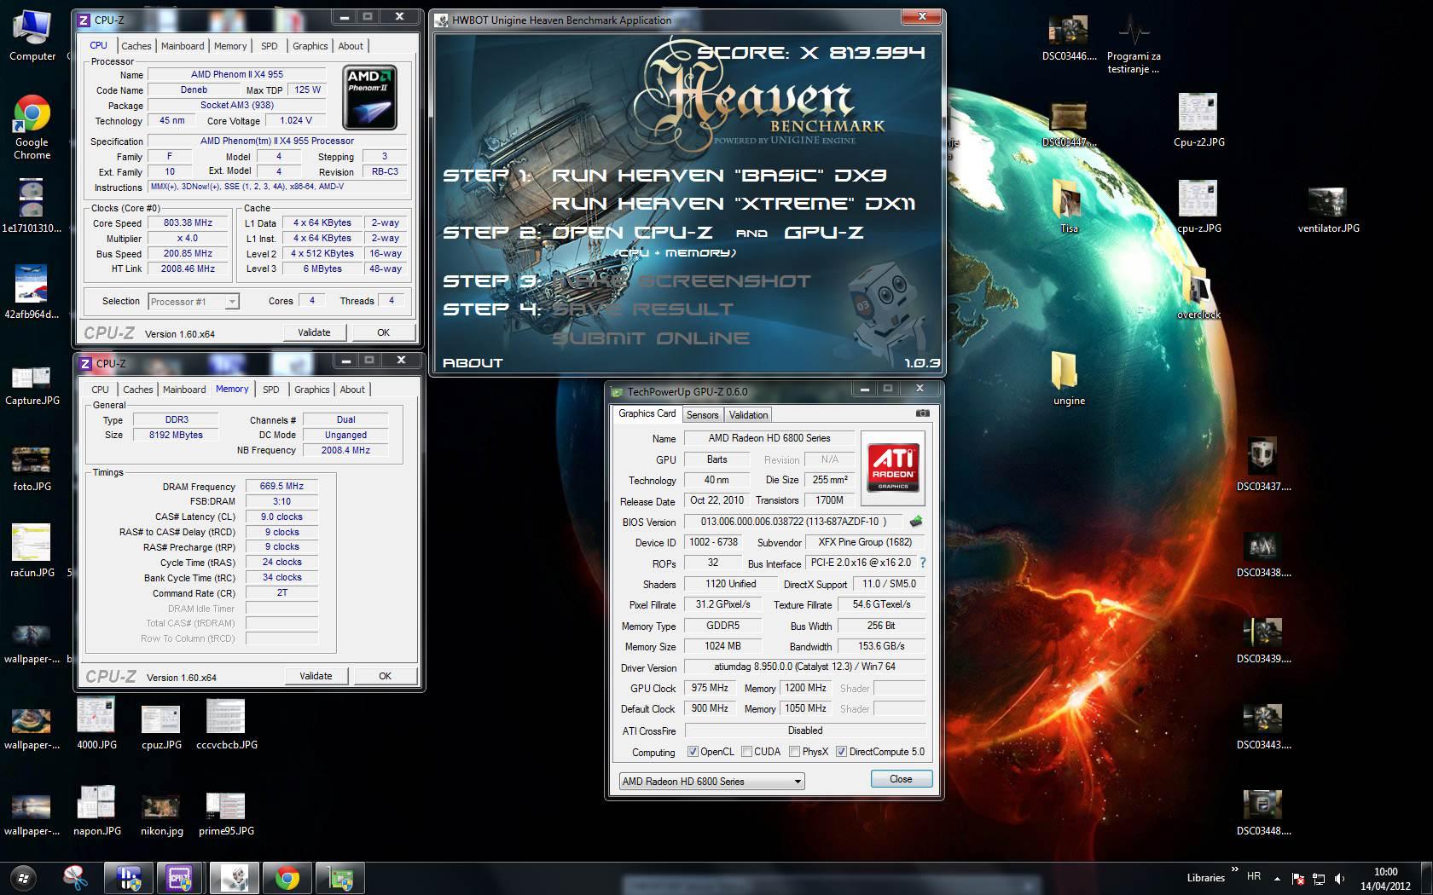Image resolution: width=1433 pixels, height=895 pixels.
Task: Select the račun.JPG desktop file
Action: point(32,551)
